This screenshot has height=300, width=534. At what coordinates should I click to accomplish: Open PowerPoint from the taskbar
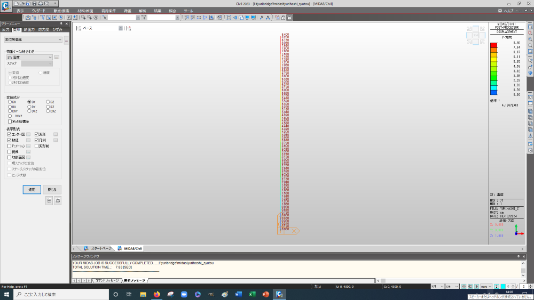click(265, 294)
